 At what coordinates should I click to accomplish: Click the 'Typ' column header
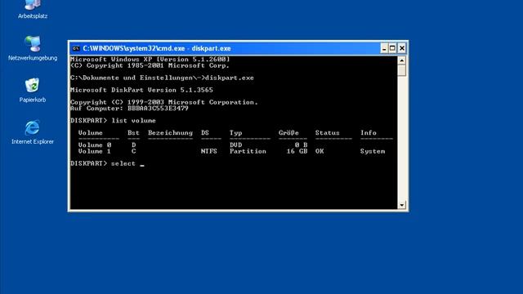236,132
